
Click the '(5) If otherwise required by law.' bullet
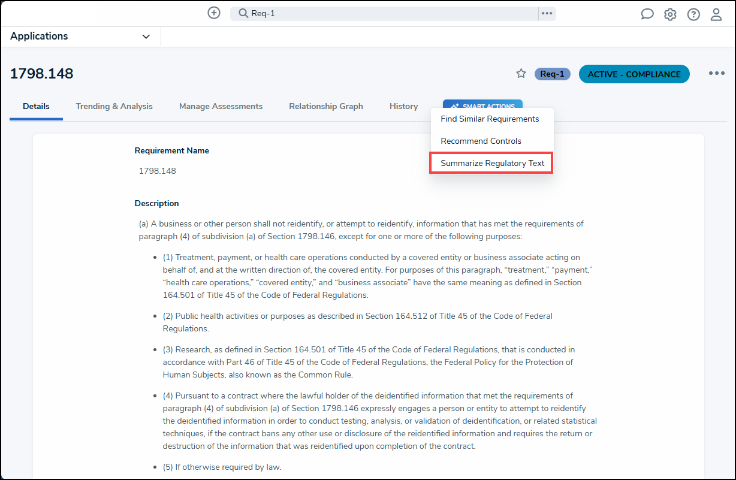click(222, 467)
